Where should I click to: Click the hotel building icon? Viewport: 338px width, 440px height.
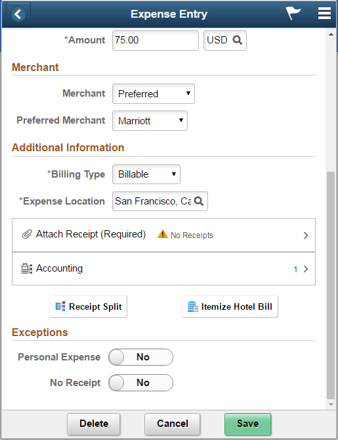point(193,306)
